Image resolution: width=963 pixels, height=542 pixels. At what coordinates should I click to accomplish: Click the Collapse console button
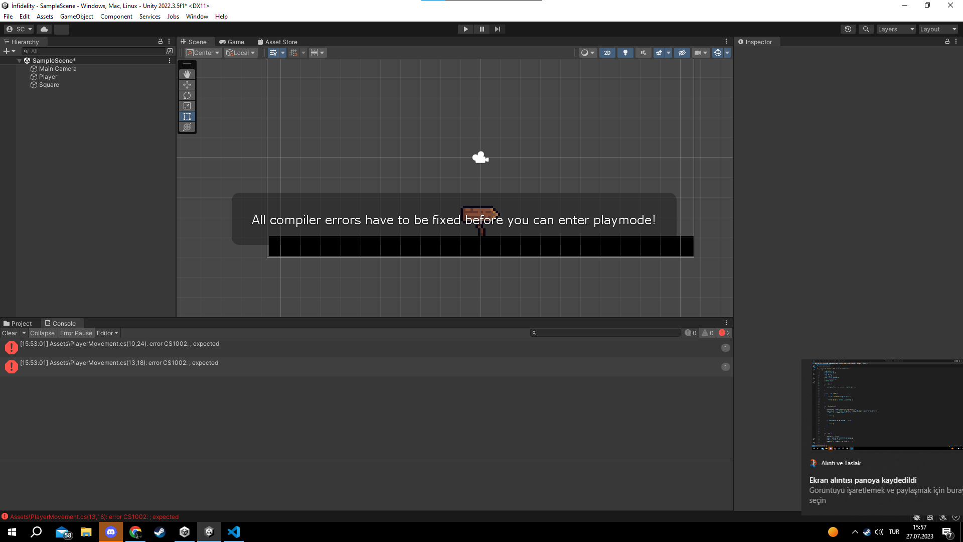pos(42,333)
